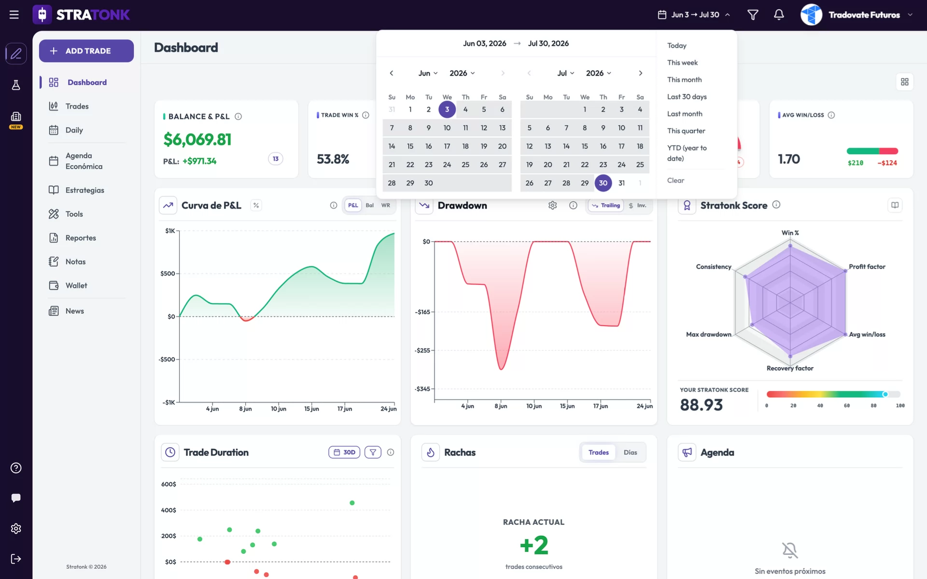927x579 pixels.
Task: Open Drawdown settings gear
Action: (552, 205)
